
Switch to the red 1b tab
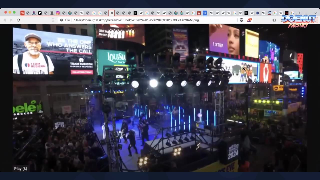coord(22,13)
